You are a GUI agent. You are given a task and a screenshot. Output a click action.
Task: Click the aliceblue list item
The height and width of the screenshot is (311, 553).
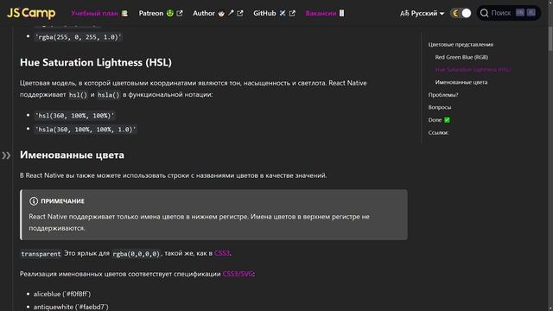[62, 294]
